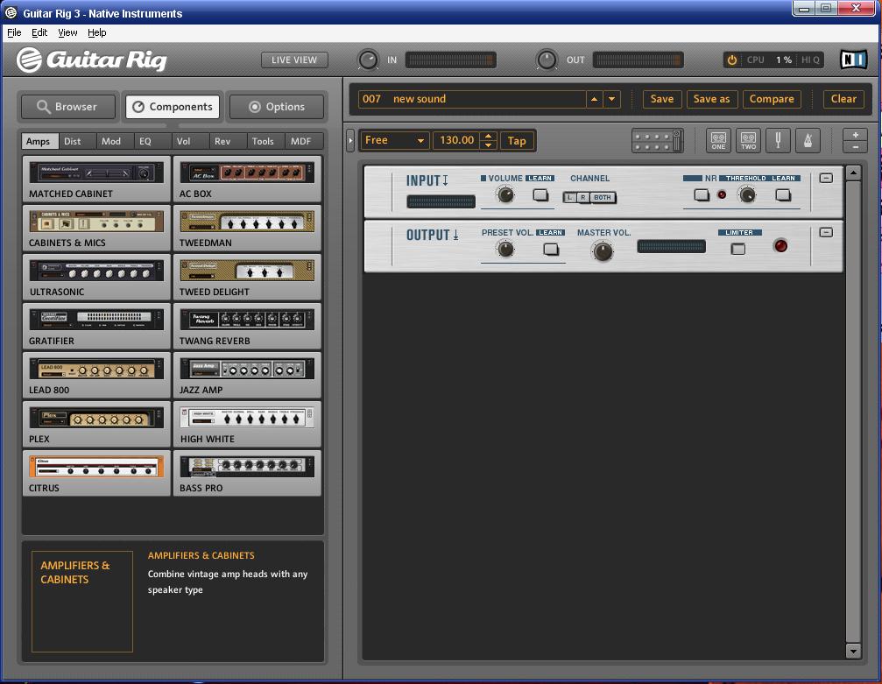Add Matched Cabinet component

[x=96, y=180]
